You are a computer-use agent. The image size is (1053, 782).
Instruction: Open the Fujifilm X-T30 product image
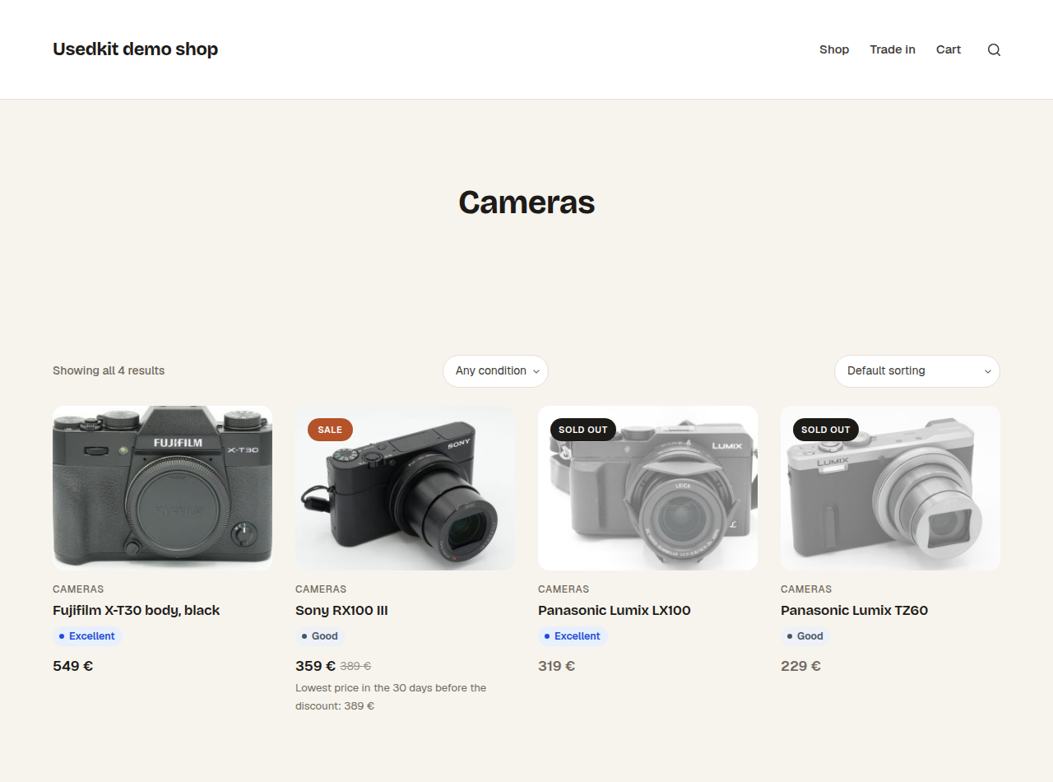(162, 488)
